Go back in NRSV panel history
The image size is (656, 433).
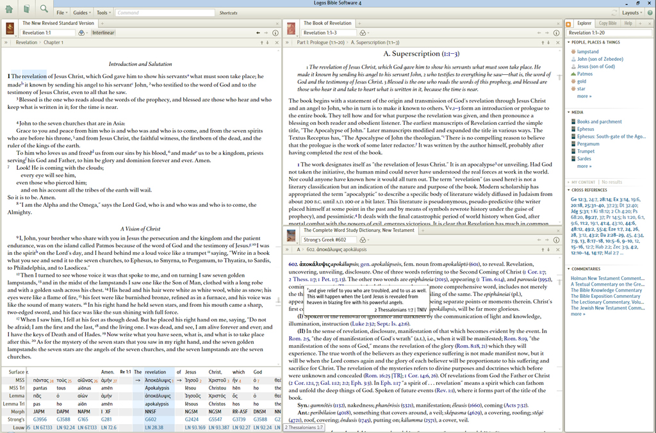[258, 33]
